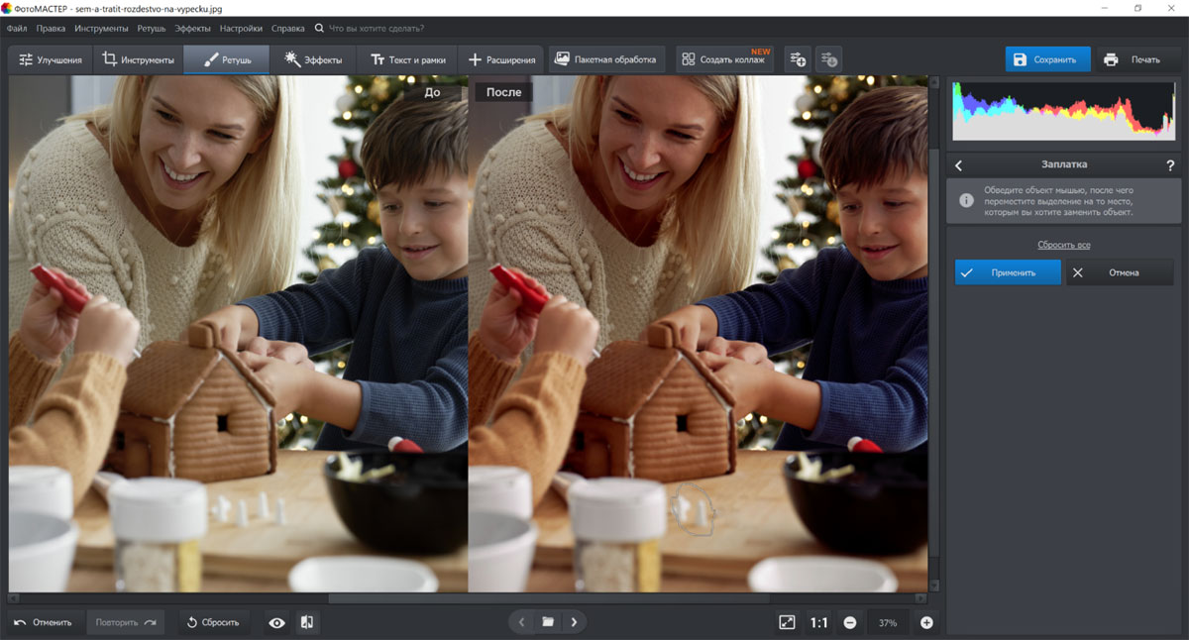Open the Создать коллаж button
This screenshot has height=640, width=1189.
[x=725, y=59]
